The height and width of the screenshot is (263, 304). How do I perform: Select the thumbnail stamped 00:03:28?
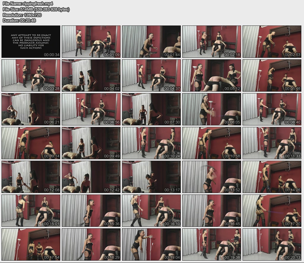coord(31,75)
